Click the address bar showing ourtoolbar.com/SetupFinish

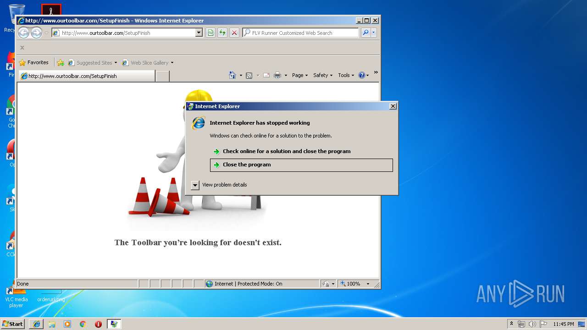pos(127,33)
